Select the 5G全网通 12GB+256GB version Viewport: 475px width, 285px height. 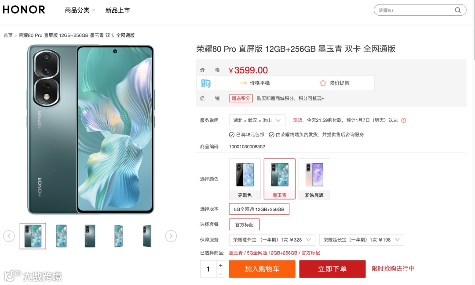click(x=259, y=209)
